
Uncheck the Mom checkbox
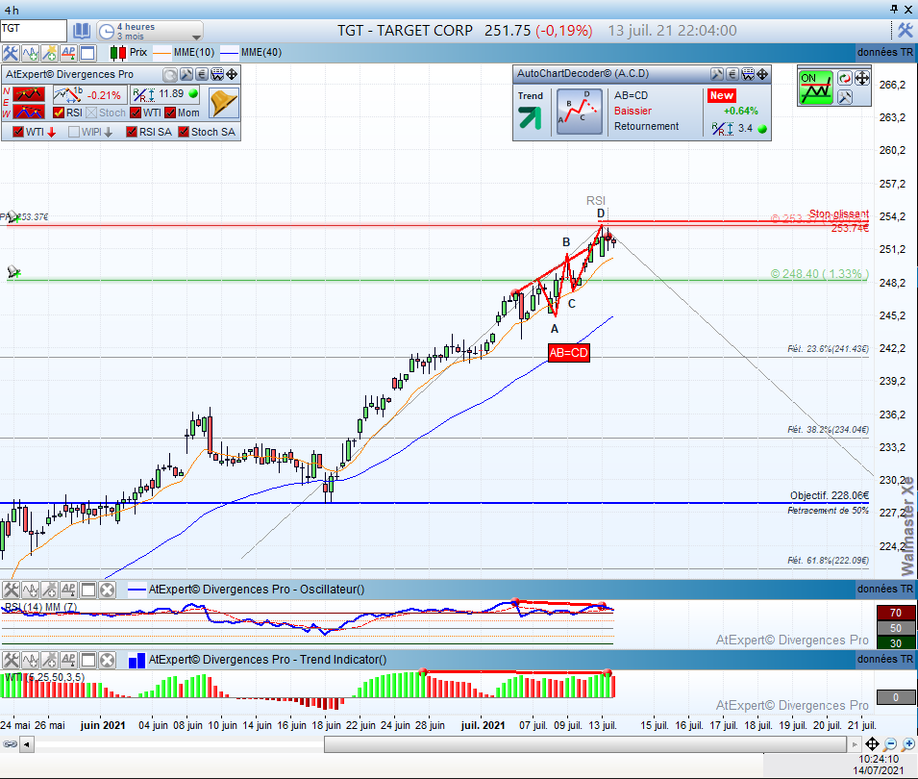170,113
